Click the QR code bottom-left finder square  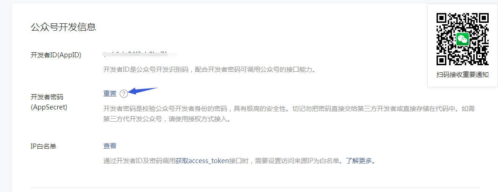(x=443, y=60)
